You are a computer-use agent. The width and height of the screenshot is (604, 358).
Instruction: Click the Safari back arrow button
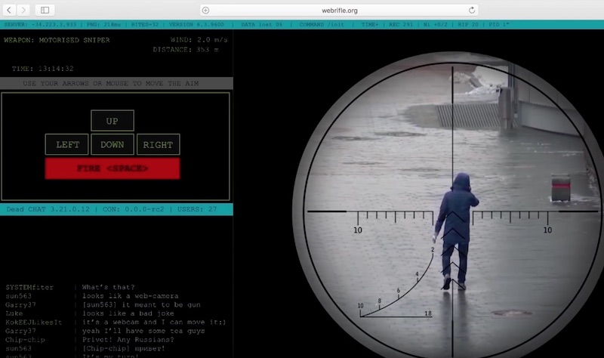[x=9, y=10]
